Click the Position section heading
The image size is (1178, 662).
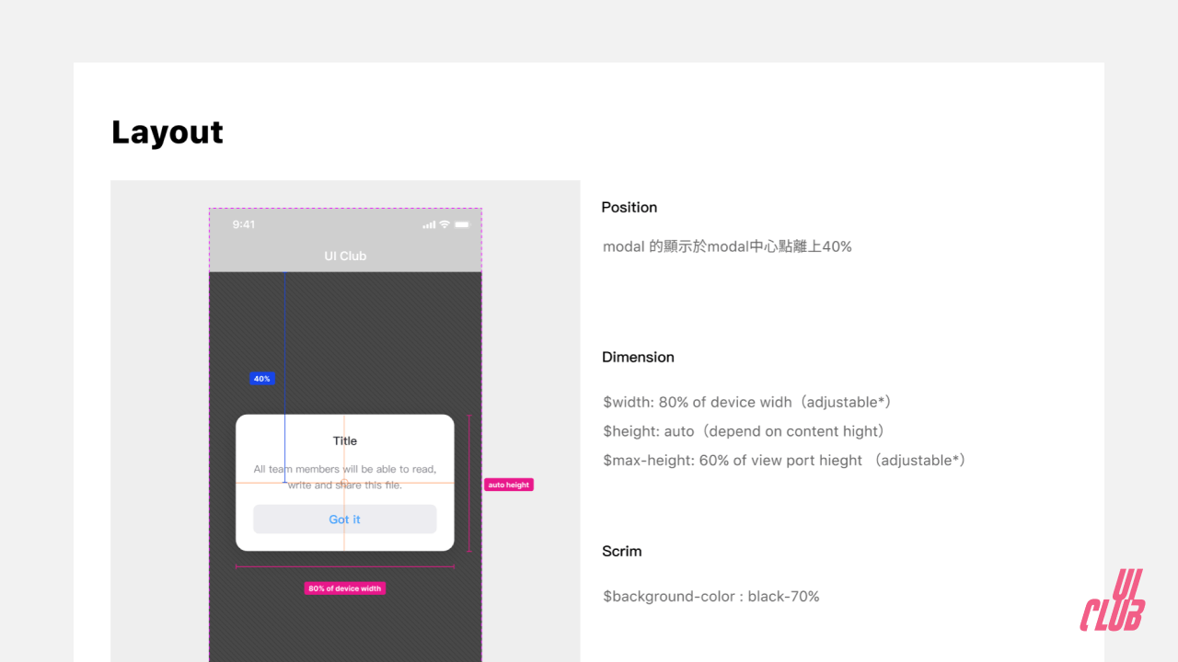[x=629, y=207]
